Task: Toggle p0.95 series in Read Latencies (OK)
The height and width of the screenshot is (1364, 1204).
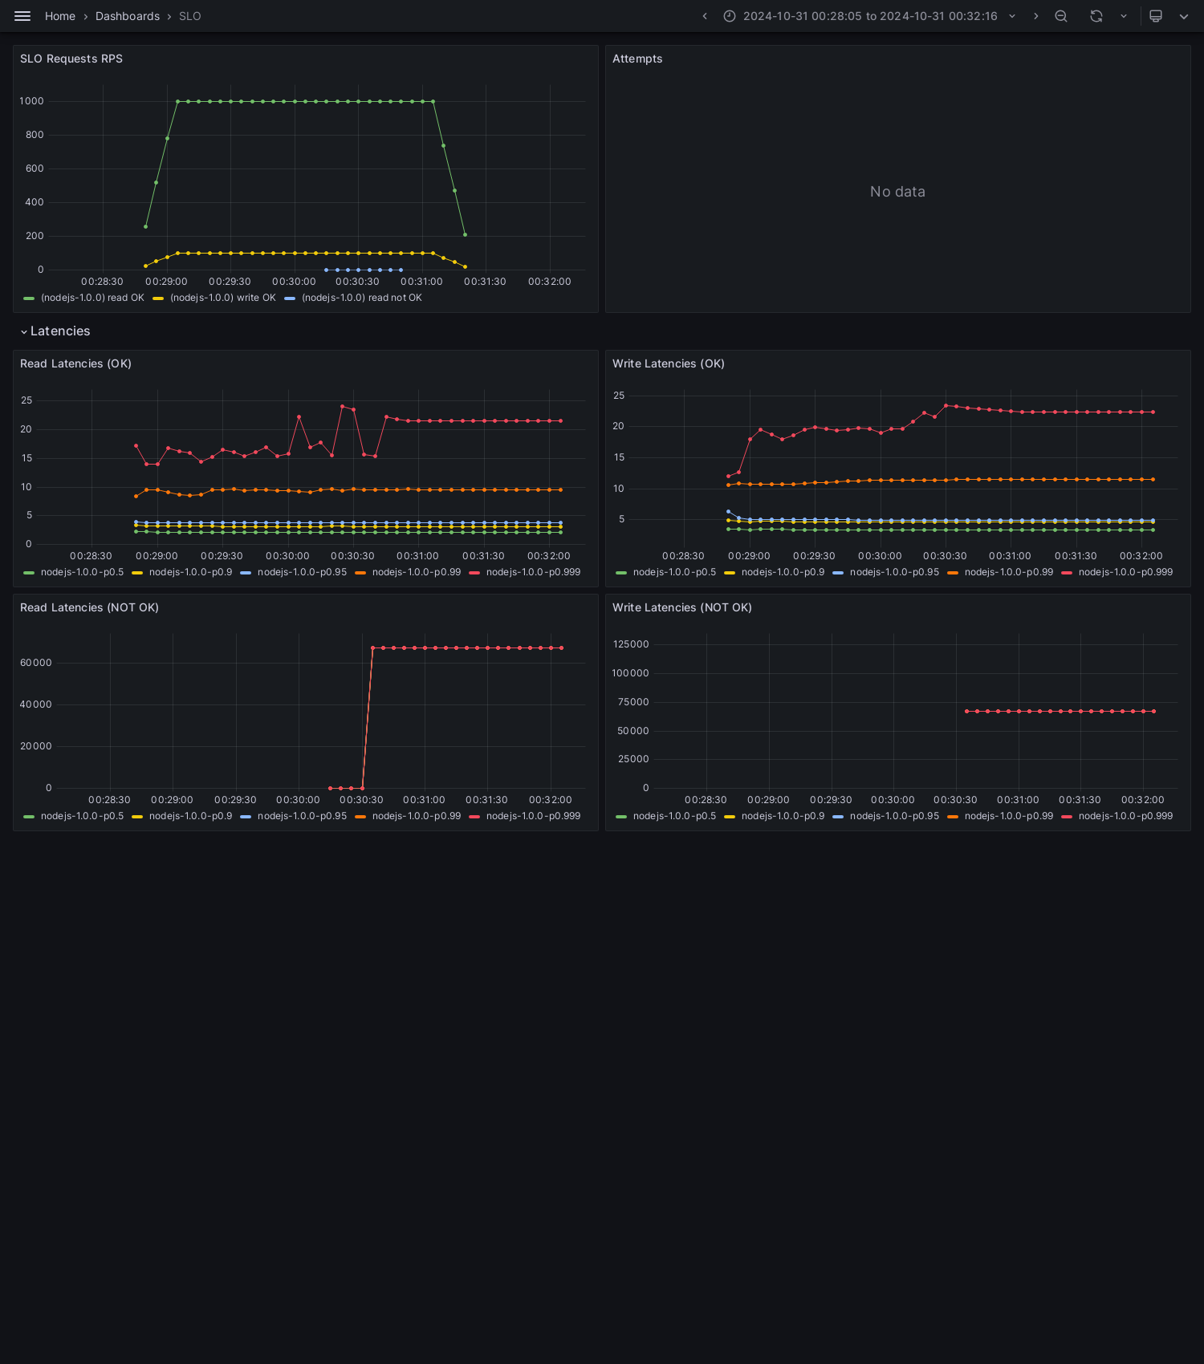Action: click(x=302, y=572)
